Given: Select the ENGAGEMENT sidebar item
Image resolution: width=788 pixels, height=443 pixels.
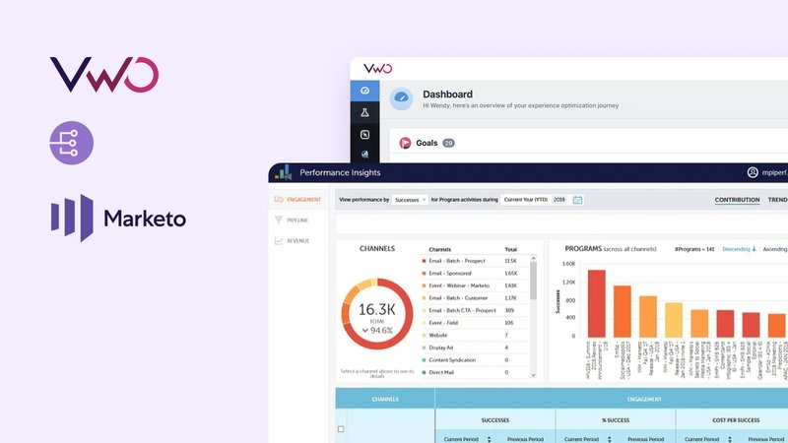Looking at the screenshot, I should coord(297,200).
